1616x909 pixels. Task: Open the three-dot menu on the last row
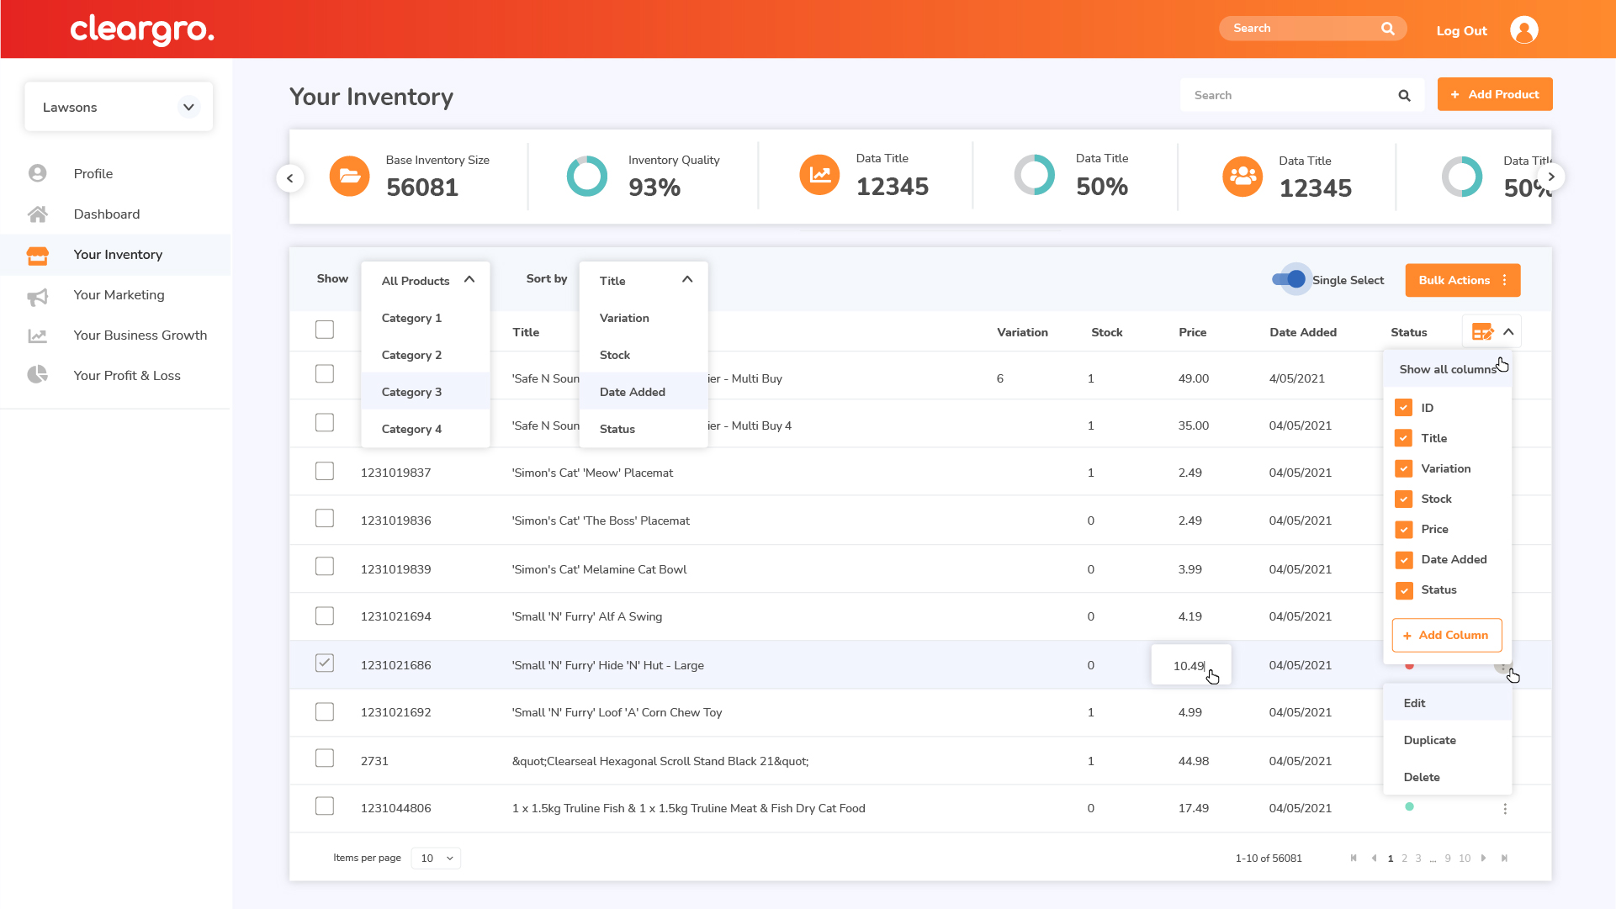click(1505, 809)
